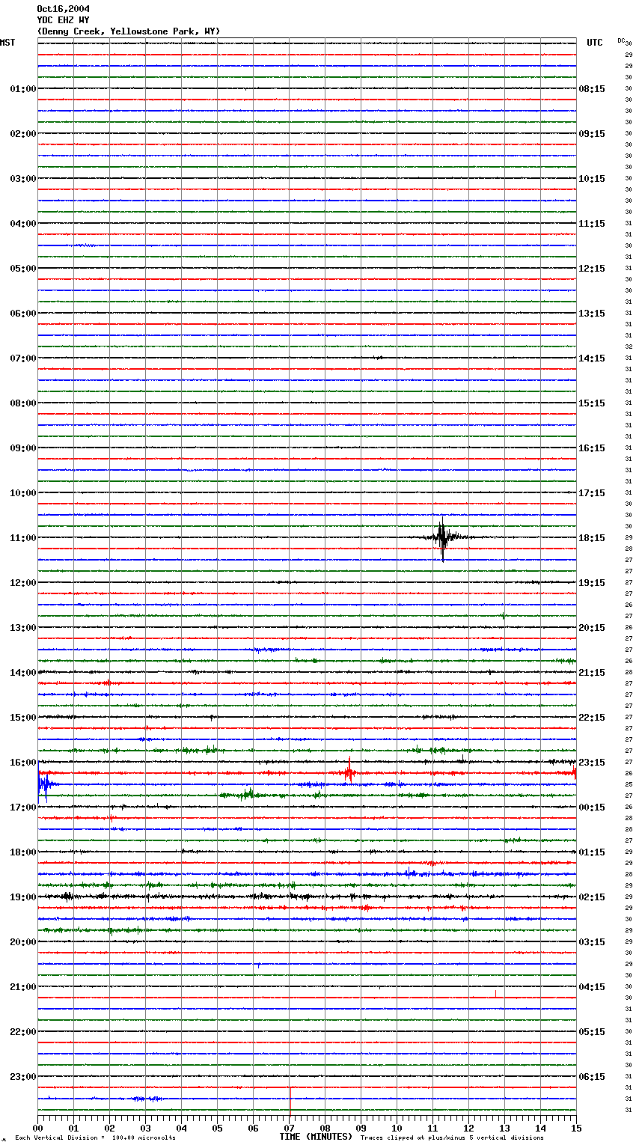Click the 09 minute tick label
This screenshot has width=636, height=1148.
click(361, 1128)
